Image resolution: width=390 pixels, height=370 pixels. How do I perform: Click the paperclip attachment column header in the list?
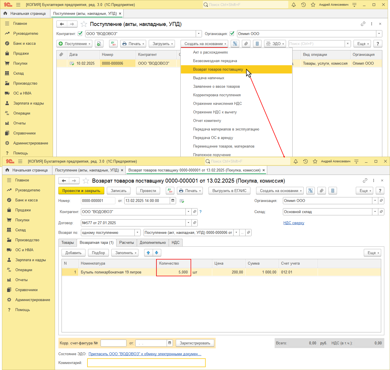click(x=61, y=54)
